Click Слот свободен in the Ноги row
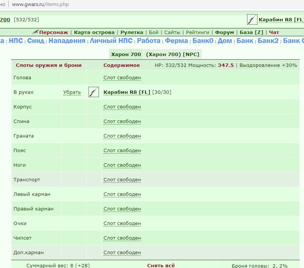 (x=122, y=165)
